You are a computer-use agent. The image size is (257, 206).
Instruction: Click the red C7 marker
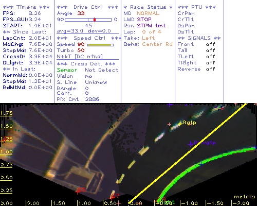coord(112,197)
